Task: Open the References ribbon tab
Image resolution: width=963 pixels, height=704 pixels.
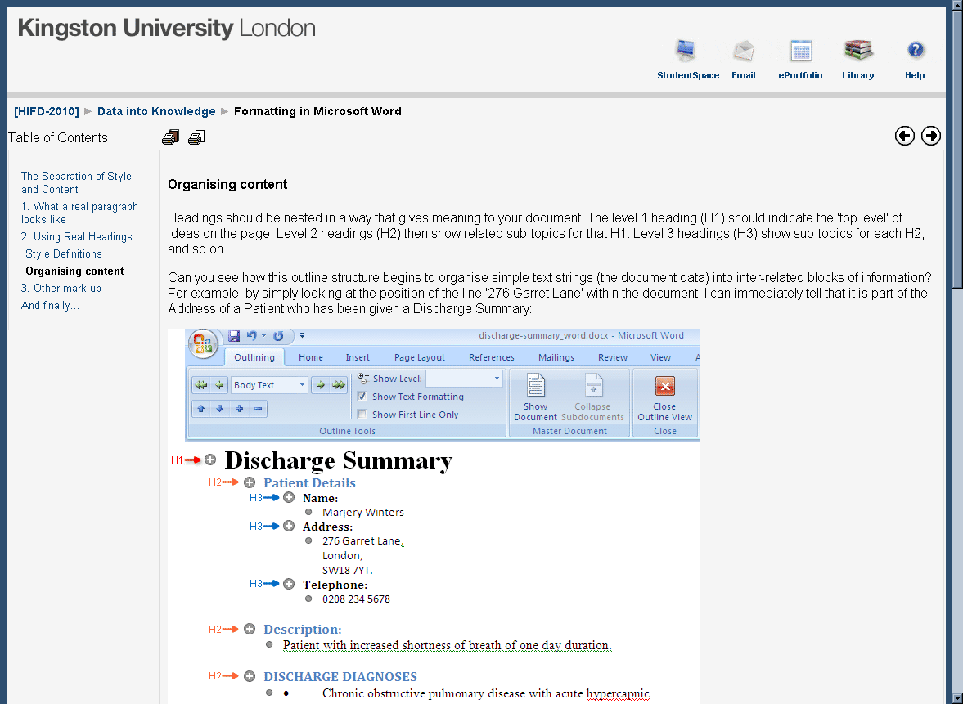Action: coord(492,357)
